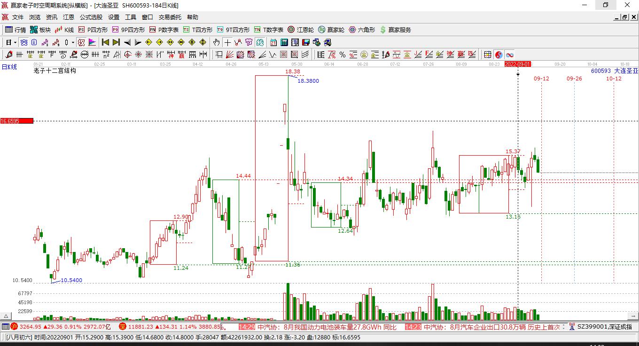Open the T数字表 tool
Viewport: 639px width, 346px height.
click(269, 30)
